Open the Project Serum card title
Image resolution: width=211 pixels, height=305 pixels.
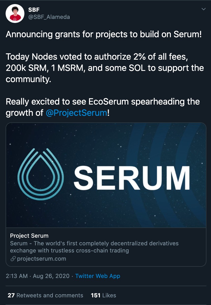[29, 236]
